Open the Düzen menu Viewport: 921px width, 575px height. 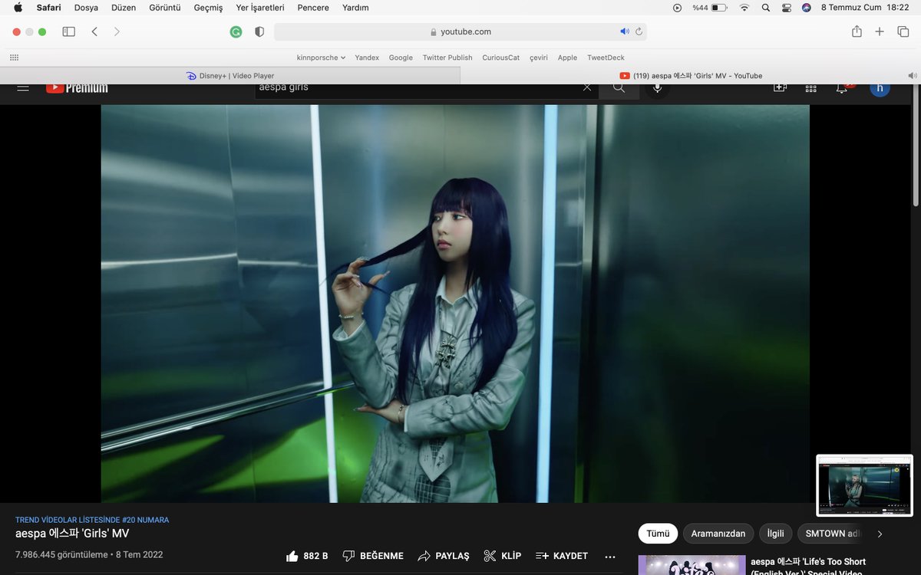[x=124, y=8]
